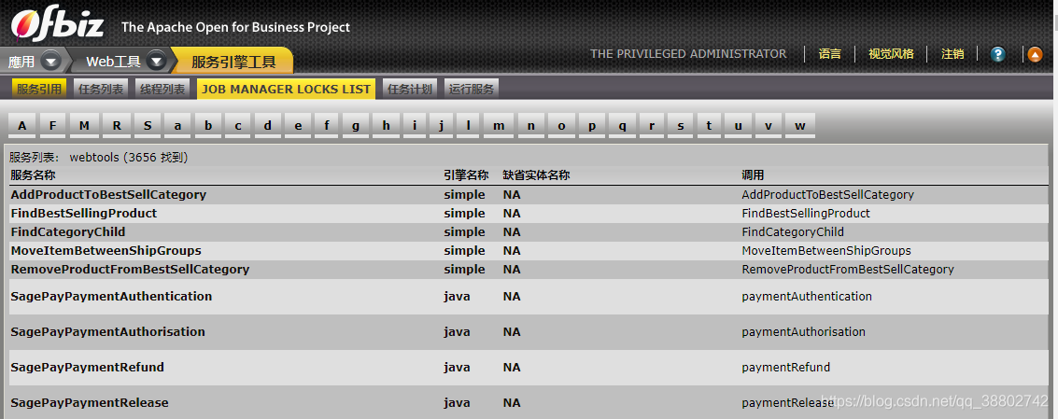1058x419 pixels.
Task: Filter services by lowercase letter v
Action: [769, 125]
